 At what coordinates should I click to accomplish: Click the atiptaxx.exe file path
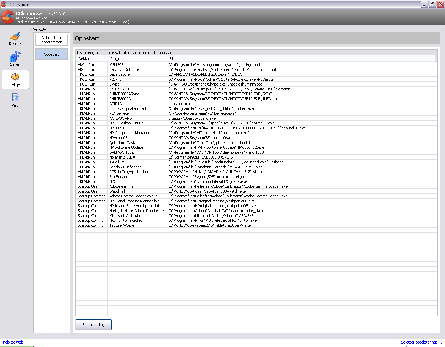[x=179, y=104]
